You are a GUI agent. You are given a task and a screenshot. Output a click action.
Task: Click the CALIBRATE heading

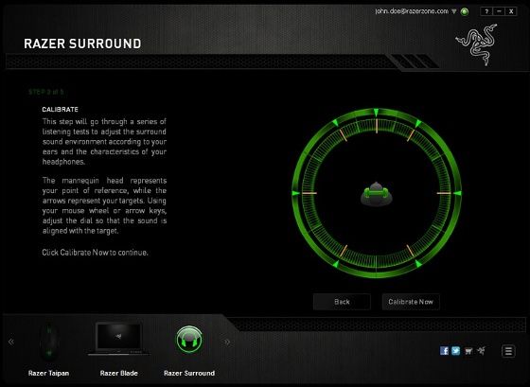coord(61,110)
